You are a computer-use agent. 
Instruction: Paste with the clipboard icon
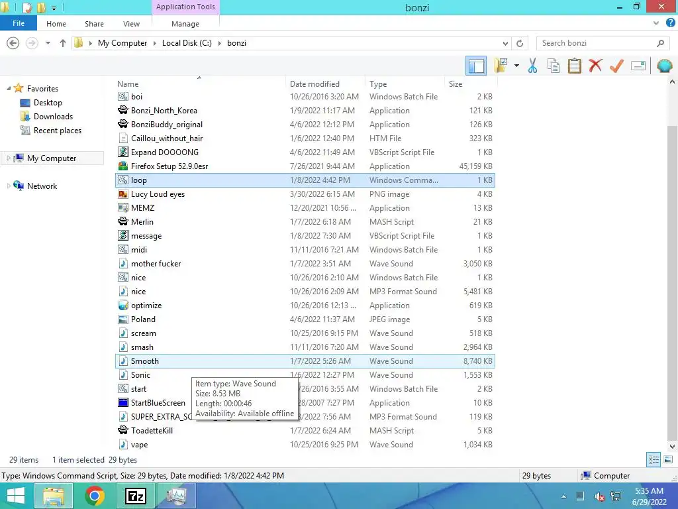click(574, 66)
